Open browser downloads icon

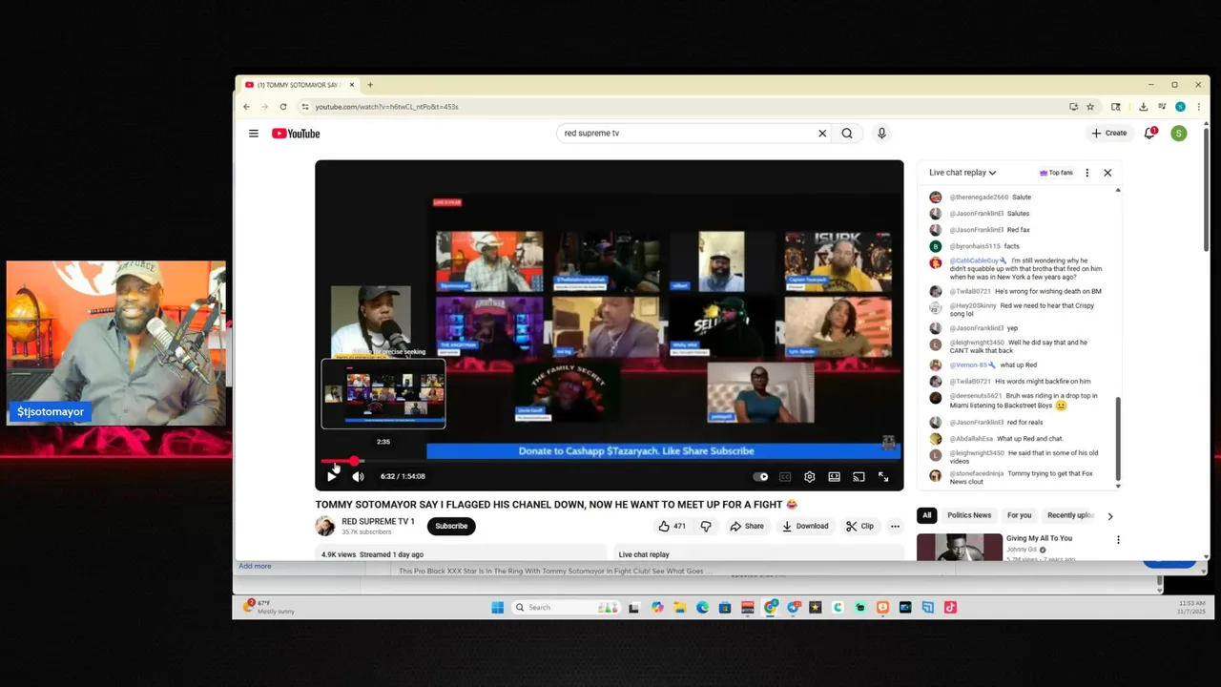[1144, 107]
